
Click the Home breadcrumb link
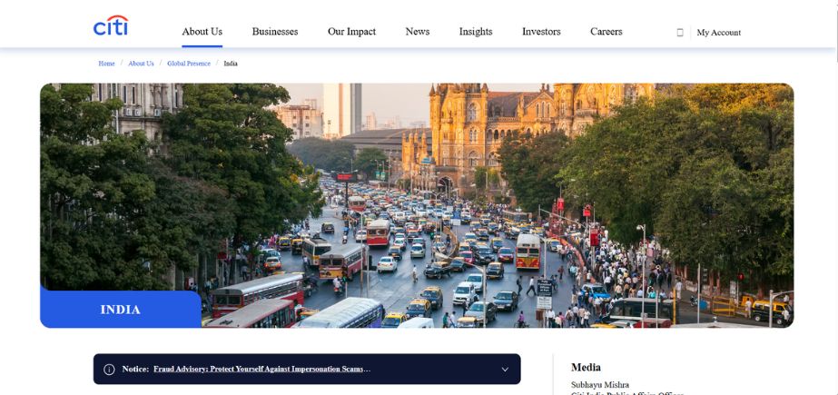106,64
